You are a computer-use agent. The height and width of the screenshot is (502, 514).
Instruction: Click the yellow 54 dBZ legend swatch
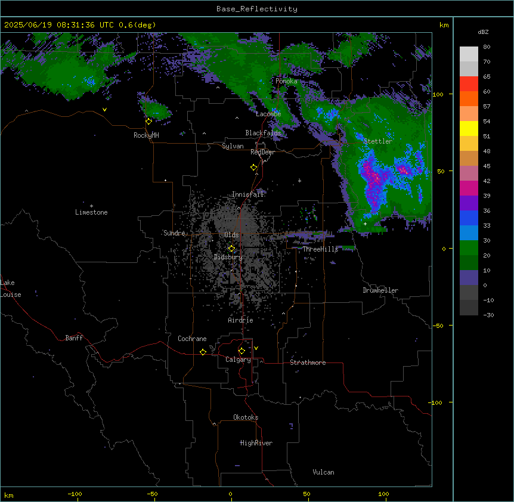pos(469,128)
